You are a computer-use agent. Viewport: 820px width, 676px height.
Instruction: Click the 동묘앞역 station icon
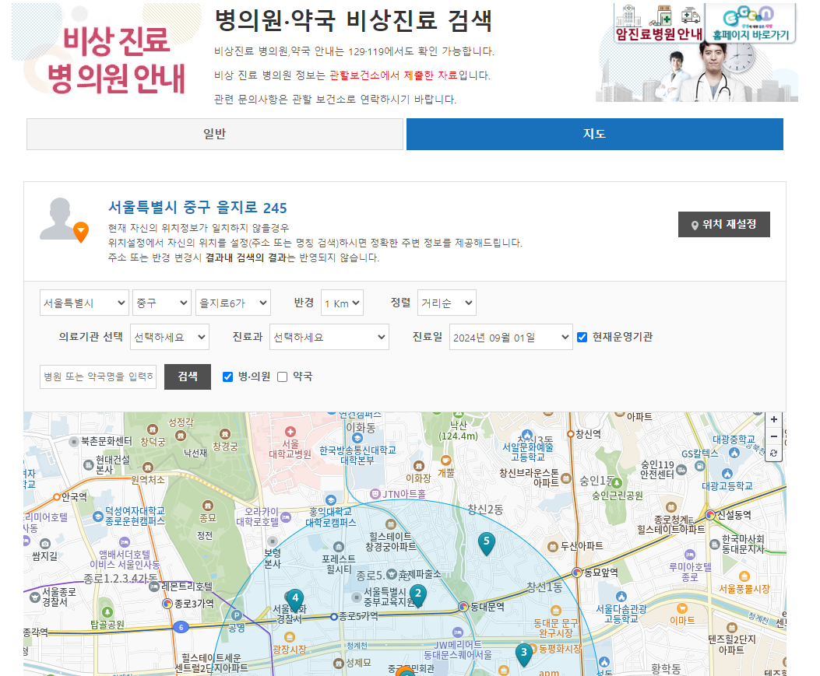point(577,573)
